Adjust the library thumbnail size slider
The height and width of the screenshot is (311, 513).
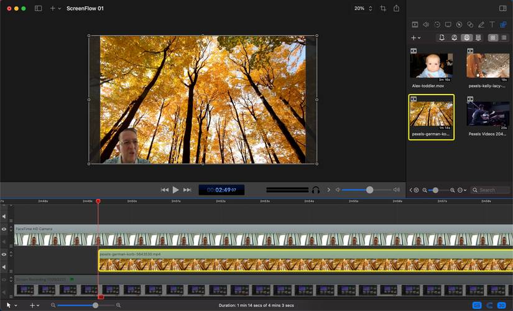point(438,190)
